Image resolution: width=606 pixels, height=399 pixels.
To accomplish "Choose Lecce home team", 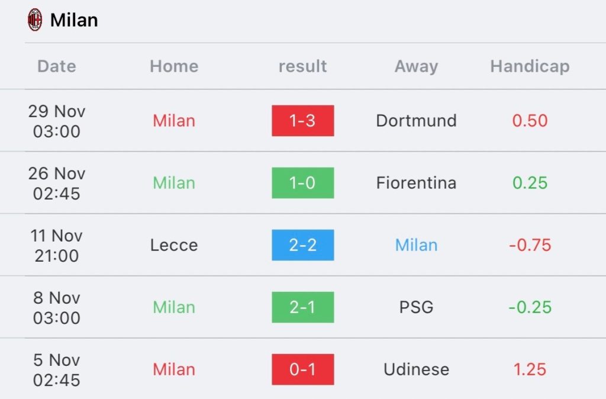I will pyautogui.click(x=174, y=245).
